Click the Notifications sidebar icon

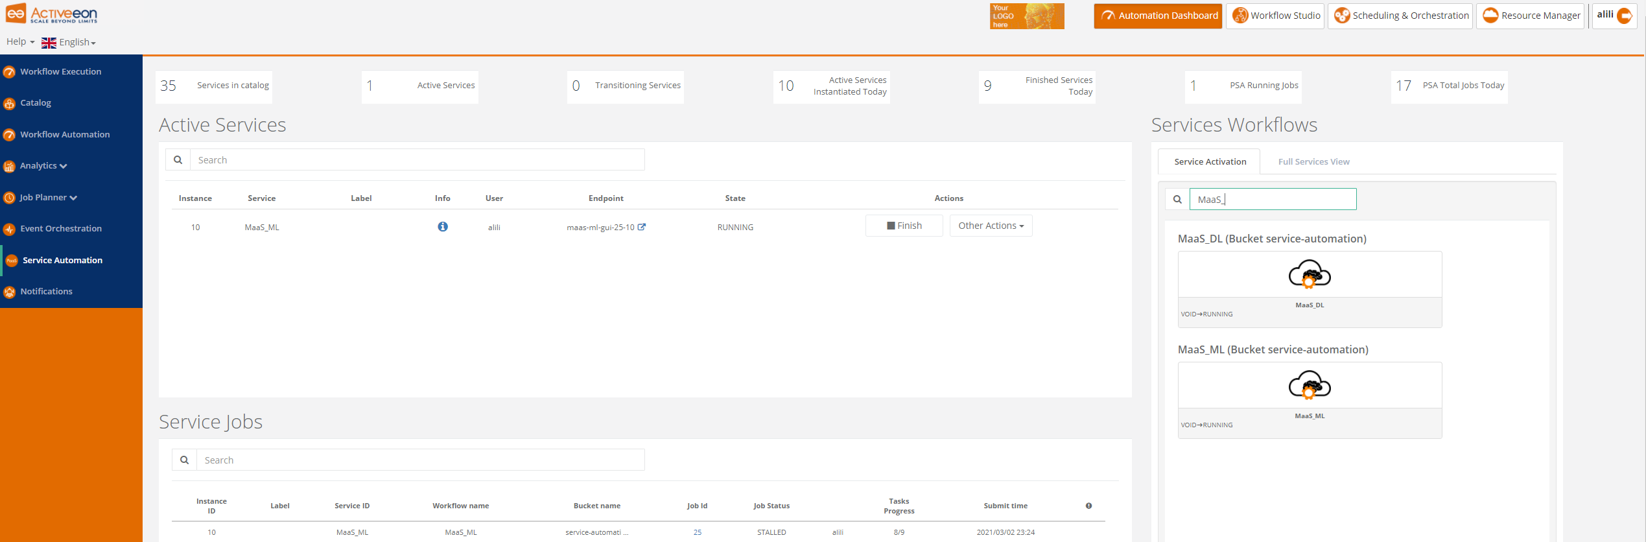click(9, 292)
